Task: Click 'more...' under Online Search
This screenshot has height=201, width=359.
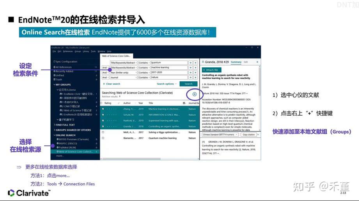Action: pos(60,156)
